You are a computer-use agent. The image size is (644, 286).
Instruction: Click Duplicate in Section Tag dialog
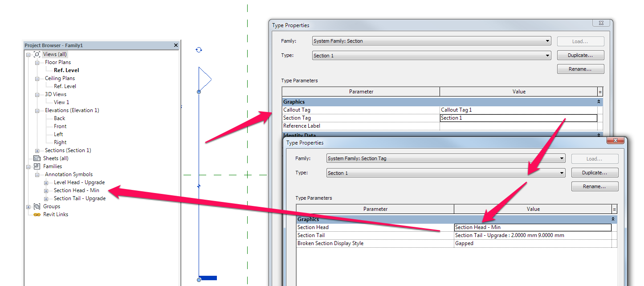[595, 173]
